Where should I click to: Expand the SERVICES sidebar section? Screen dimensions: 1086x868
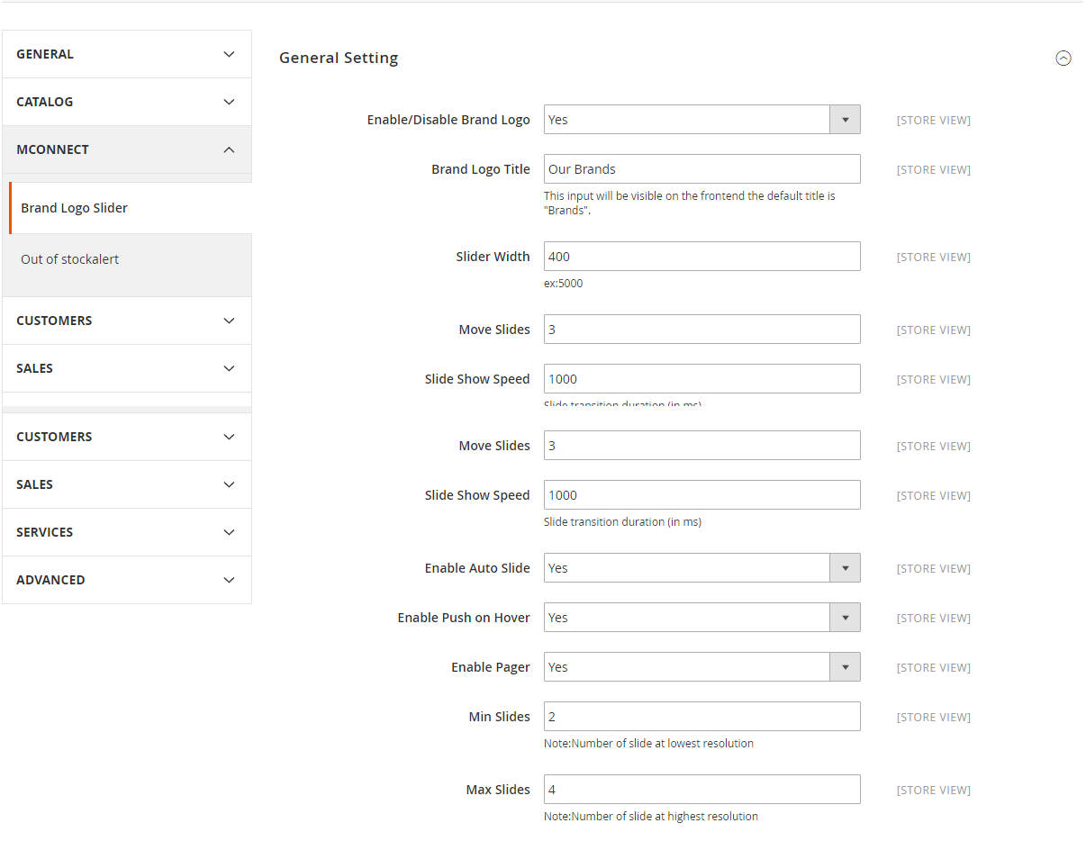(126, 532)
